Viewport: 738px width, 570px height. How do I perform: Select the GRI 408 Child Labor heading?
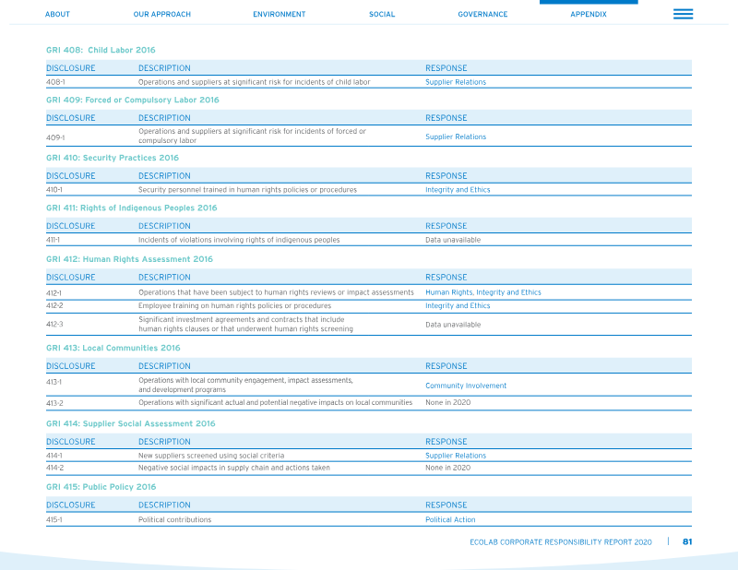[101, 50]
